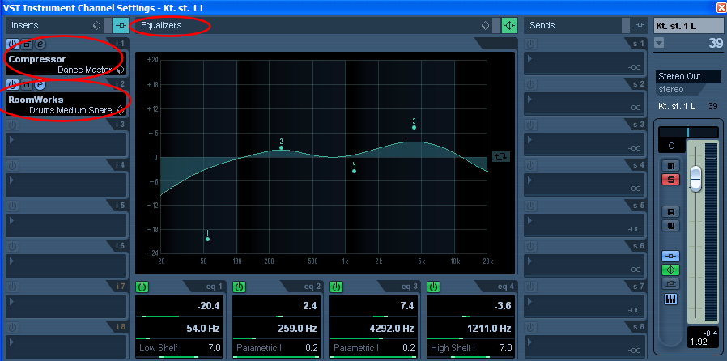Click the pan control display above C
The height and width of the screenshot is (361, 727).
tap(688, 133)
